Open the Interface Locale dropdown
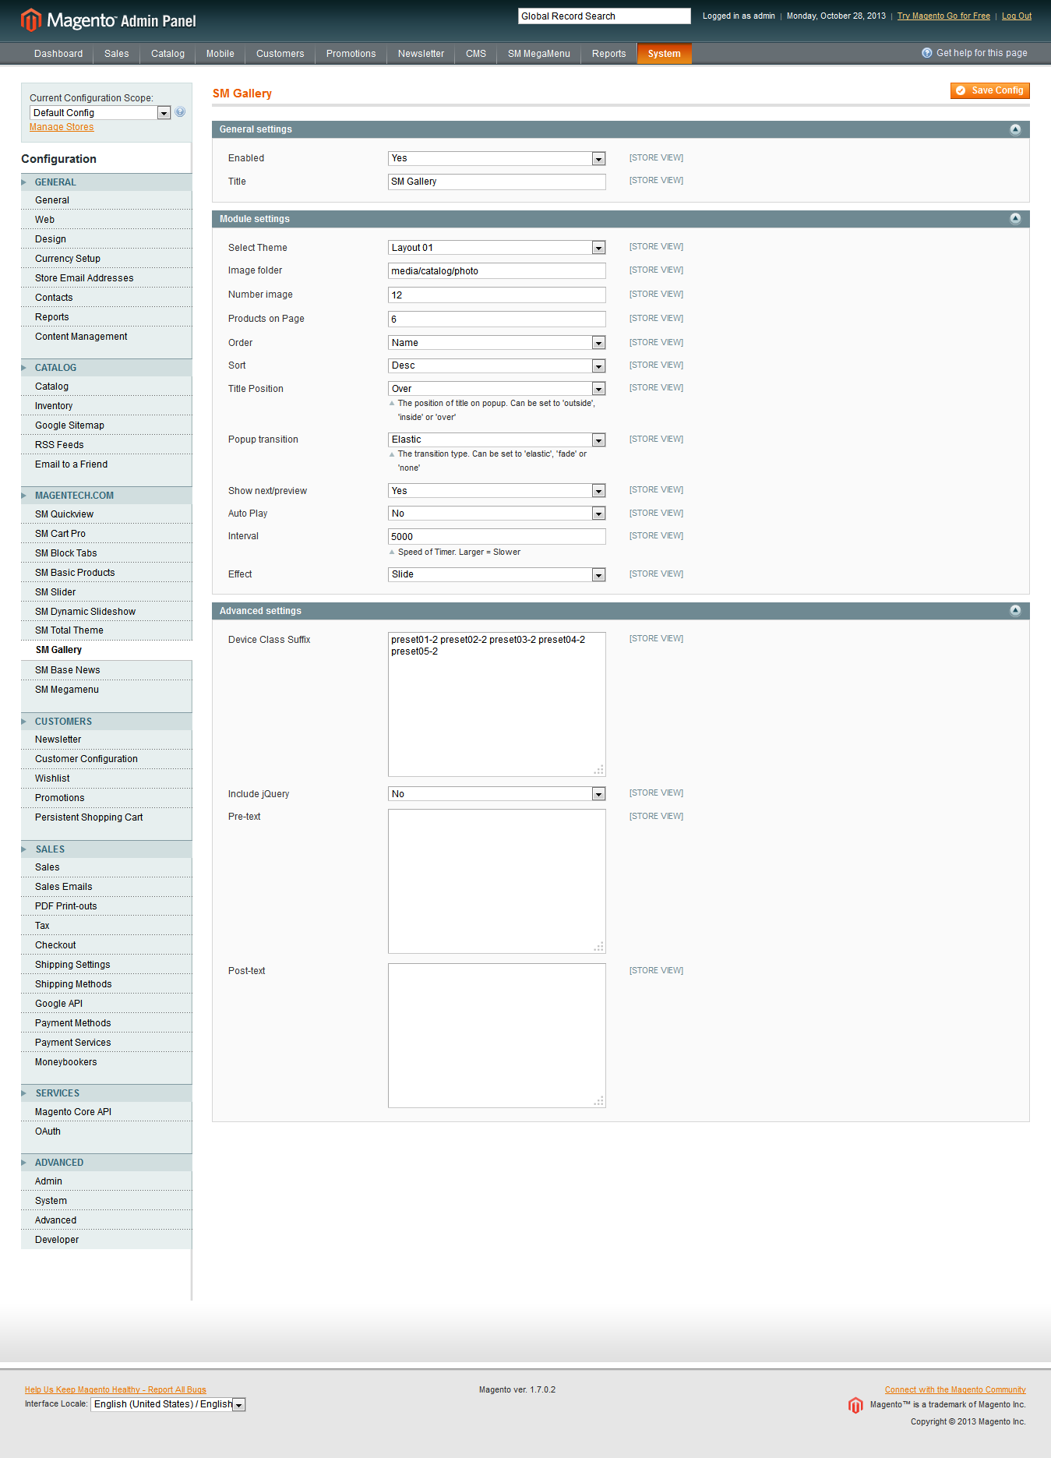Screen dimensions: 1051x1458 pos(168,1404)
